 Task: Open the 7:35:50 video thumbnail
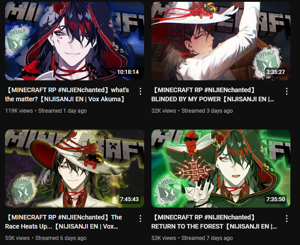coord(221,168)
